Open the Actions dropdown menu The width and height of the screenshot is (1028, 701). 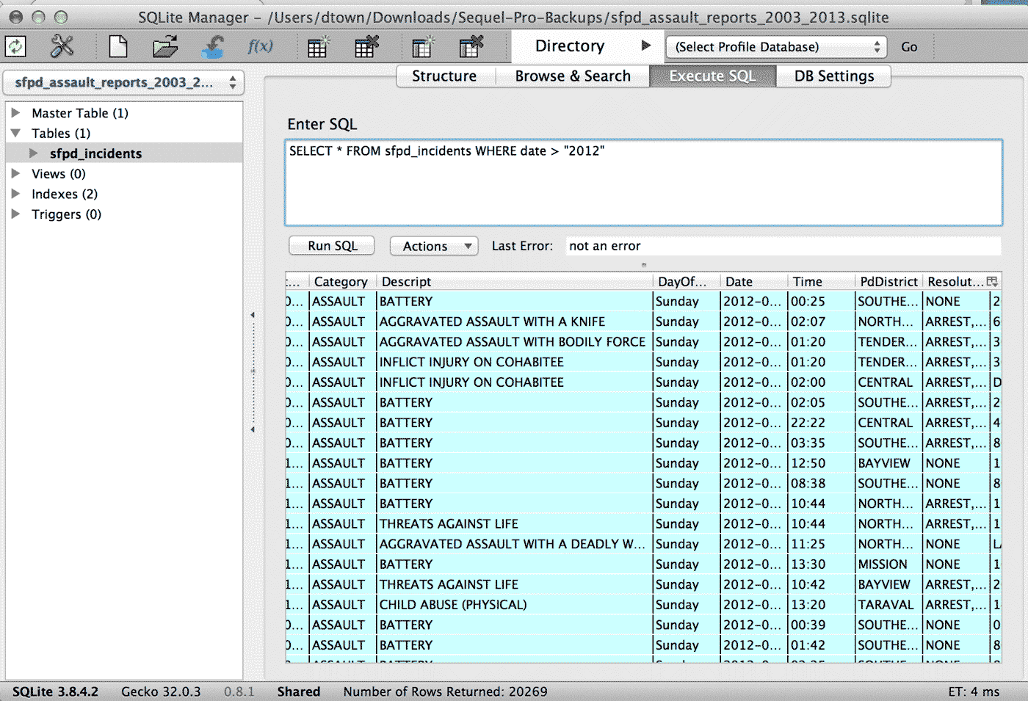point(434,246)
